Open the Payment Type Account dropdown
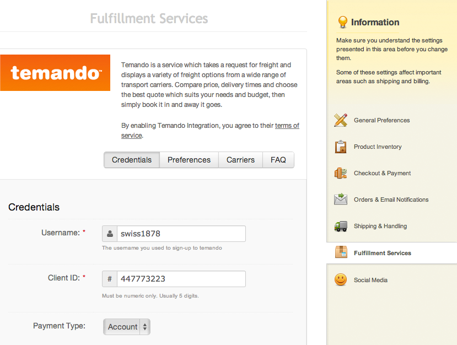The width and height of the screenshot is (457, 345). (127, 327)
